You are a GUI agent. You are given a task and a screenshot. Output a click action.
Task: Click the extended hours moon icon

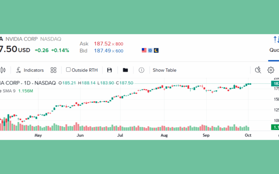click(x=156, y=50)
